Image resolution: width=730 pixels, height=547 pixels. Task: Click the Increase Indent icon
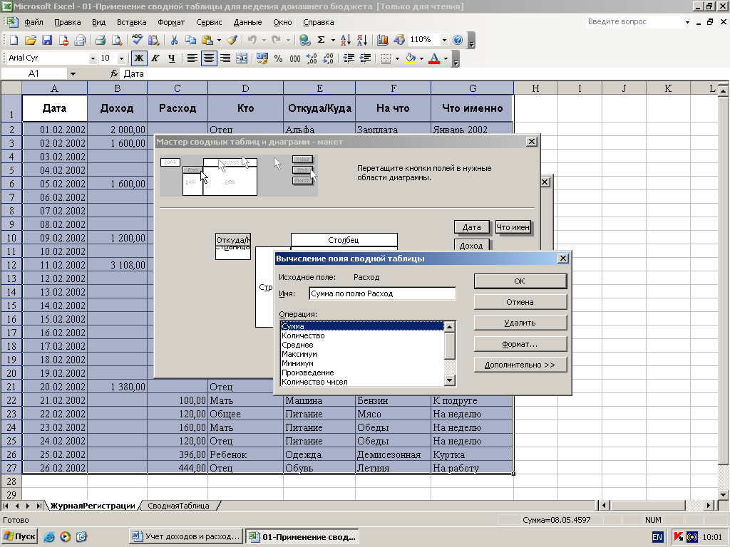(x=365, y=58)
